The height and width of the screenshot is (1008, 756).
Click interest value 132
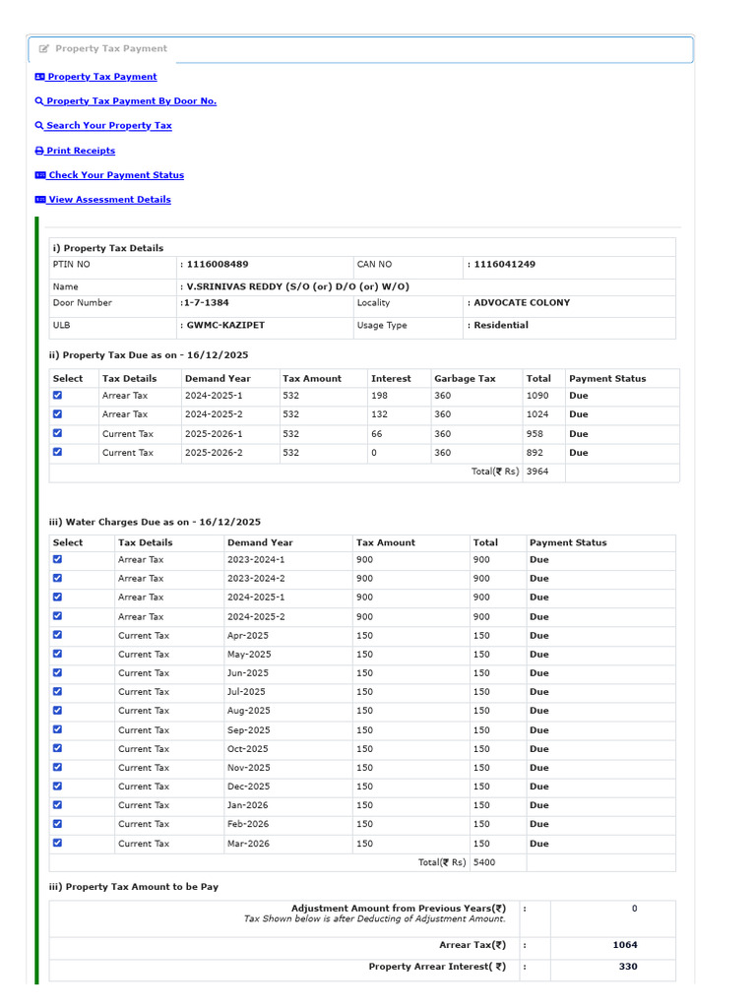[x=379, y=414]
